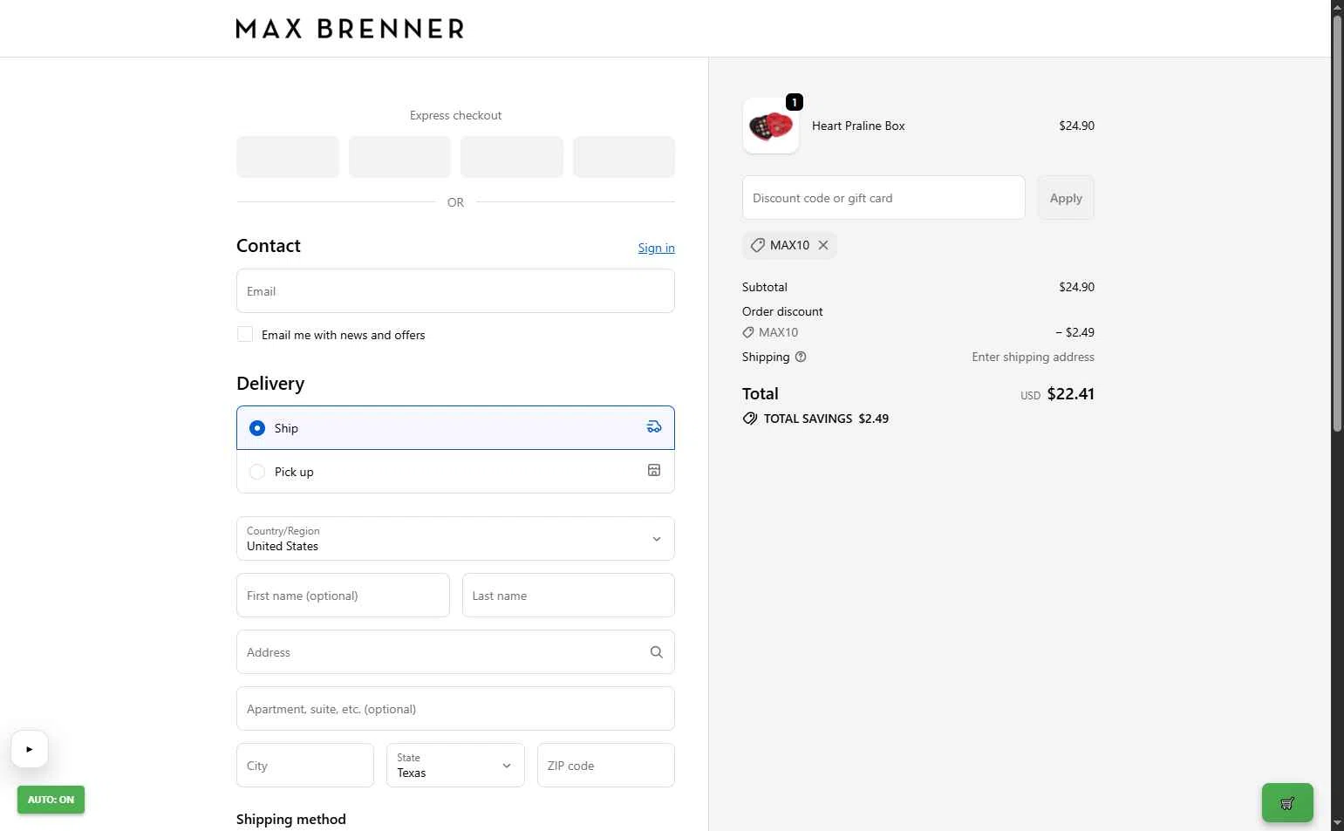Click the Subtotal label

point(765,287)
